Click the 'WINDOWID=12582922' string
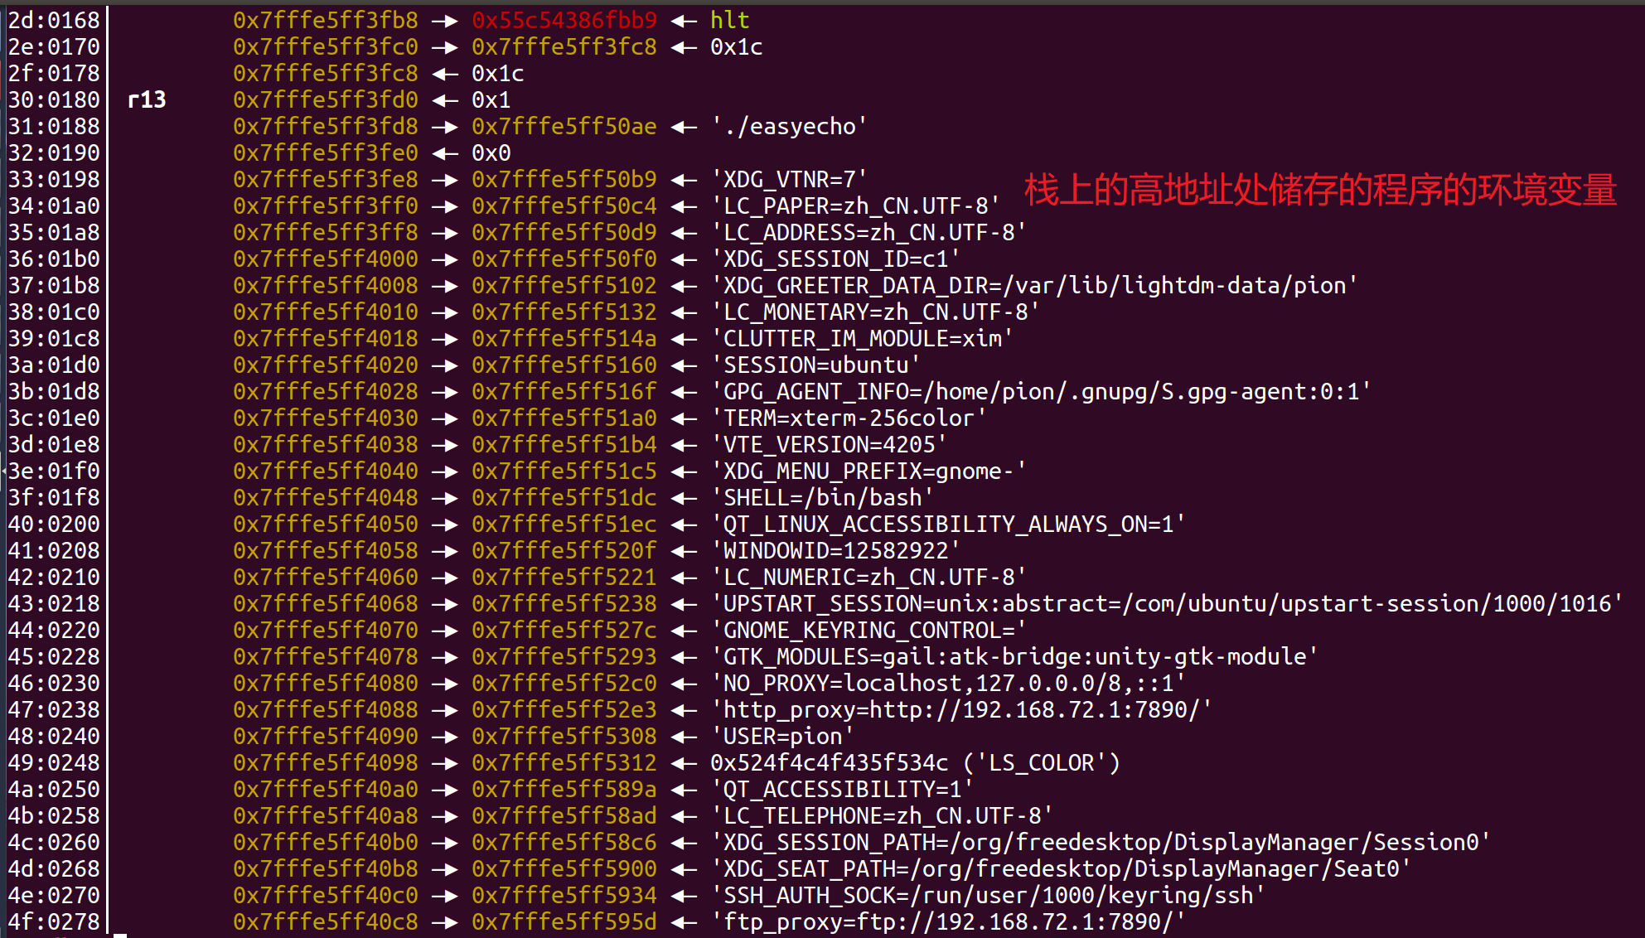 pos(835,551)
